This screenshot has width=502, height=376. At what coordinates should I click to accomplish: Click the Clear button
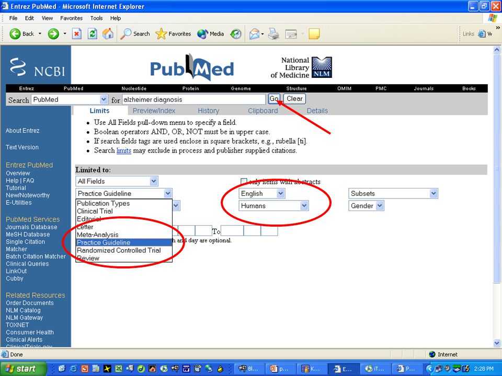pyautogui.click(x=294, y=99)
